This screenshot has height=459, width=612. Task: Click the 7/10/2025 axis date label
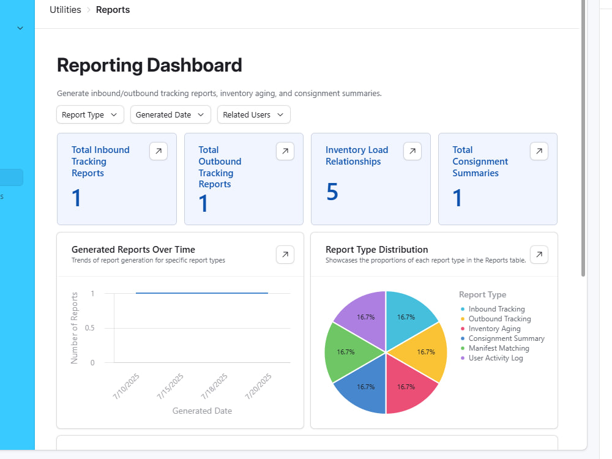[126, 386]
